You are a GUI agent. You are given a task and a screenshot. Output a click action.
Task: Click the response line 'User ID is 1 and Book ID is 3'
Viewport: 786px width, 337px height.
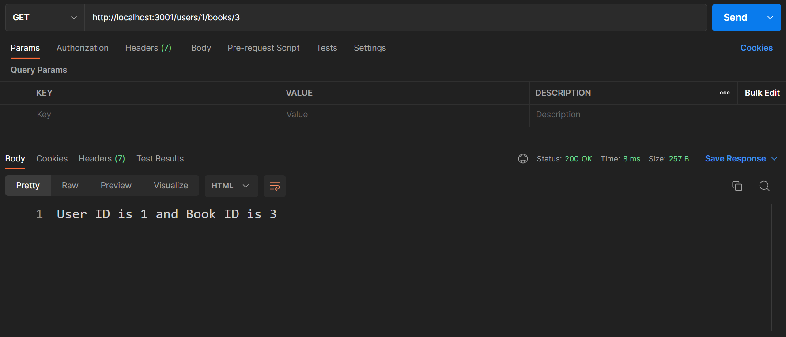pos(166,214)
